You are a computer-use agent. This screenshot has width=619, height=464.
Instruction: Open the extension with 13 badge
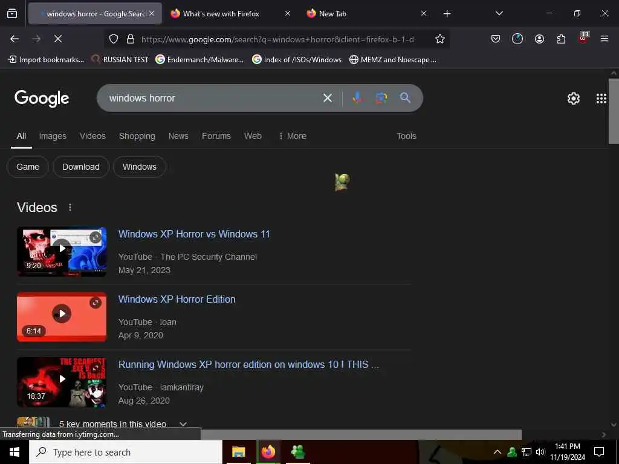point(583,38)
